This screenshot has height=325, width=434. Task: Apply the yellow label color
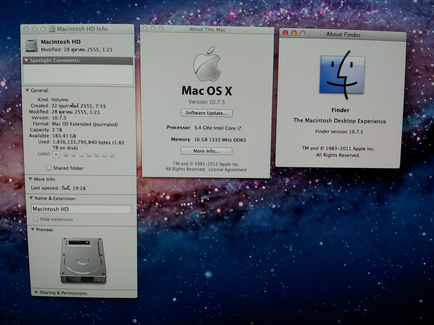81,155
